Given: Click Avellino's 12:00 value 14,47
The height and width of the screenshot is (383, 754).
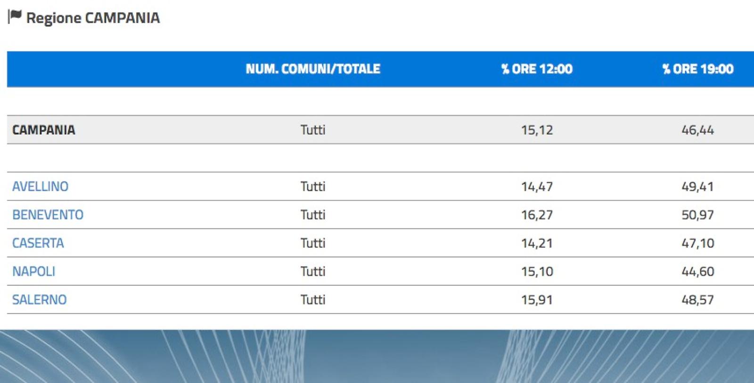Looking at the screenshot, I should coord(537,187).
